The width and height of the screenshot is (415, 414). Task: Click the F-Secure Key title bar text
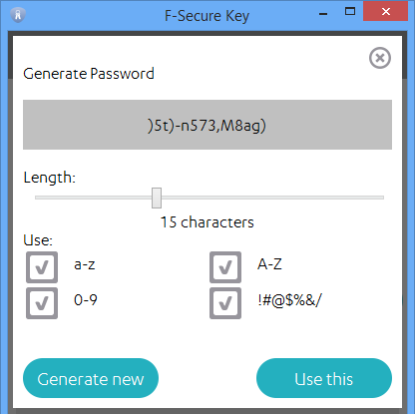[x=207, y=16]
